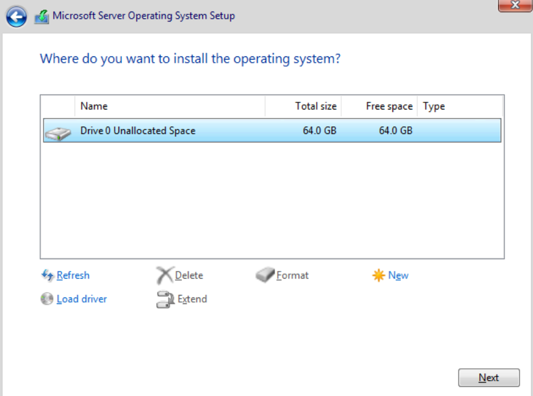Viewport: 533px width, 396px height.
Task: Open the Load driver link
Action: [82, 299]
